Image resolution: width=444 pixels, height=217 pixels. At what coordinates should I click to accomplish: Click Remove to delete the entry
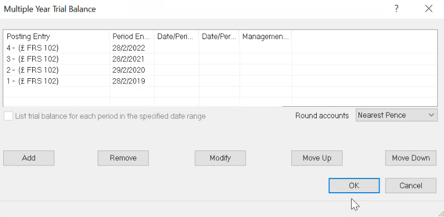click(x=123, y=158)
